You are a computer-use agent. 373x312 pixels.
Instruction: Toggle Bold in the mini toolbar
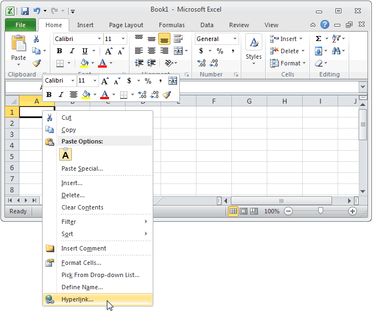(49, 95)
